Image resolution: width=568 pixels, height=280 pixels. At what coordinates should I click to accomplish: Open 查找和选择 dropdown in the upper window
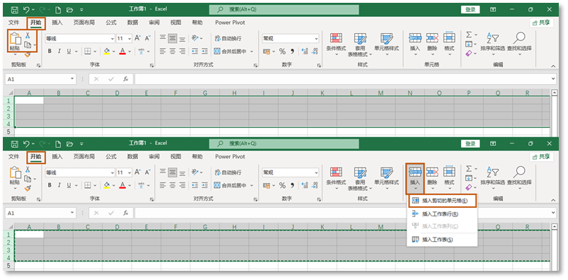[x=519, y=44]
